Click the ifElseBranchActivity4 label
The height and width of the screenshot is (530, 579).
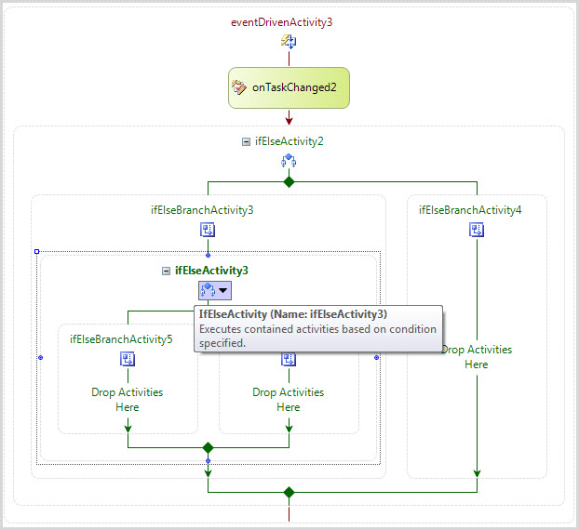[x=470, y=210]
